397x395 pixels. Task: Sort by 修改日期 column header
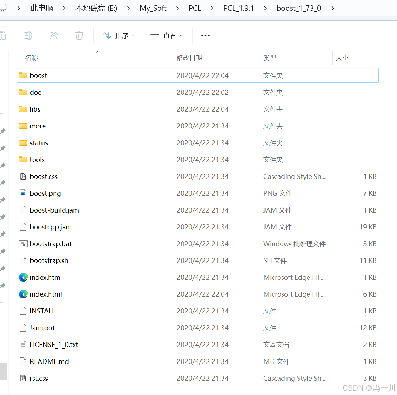pos(189,58)
